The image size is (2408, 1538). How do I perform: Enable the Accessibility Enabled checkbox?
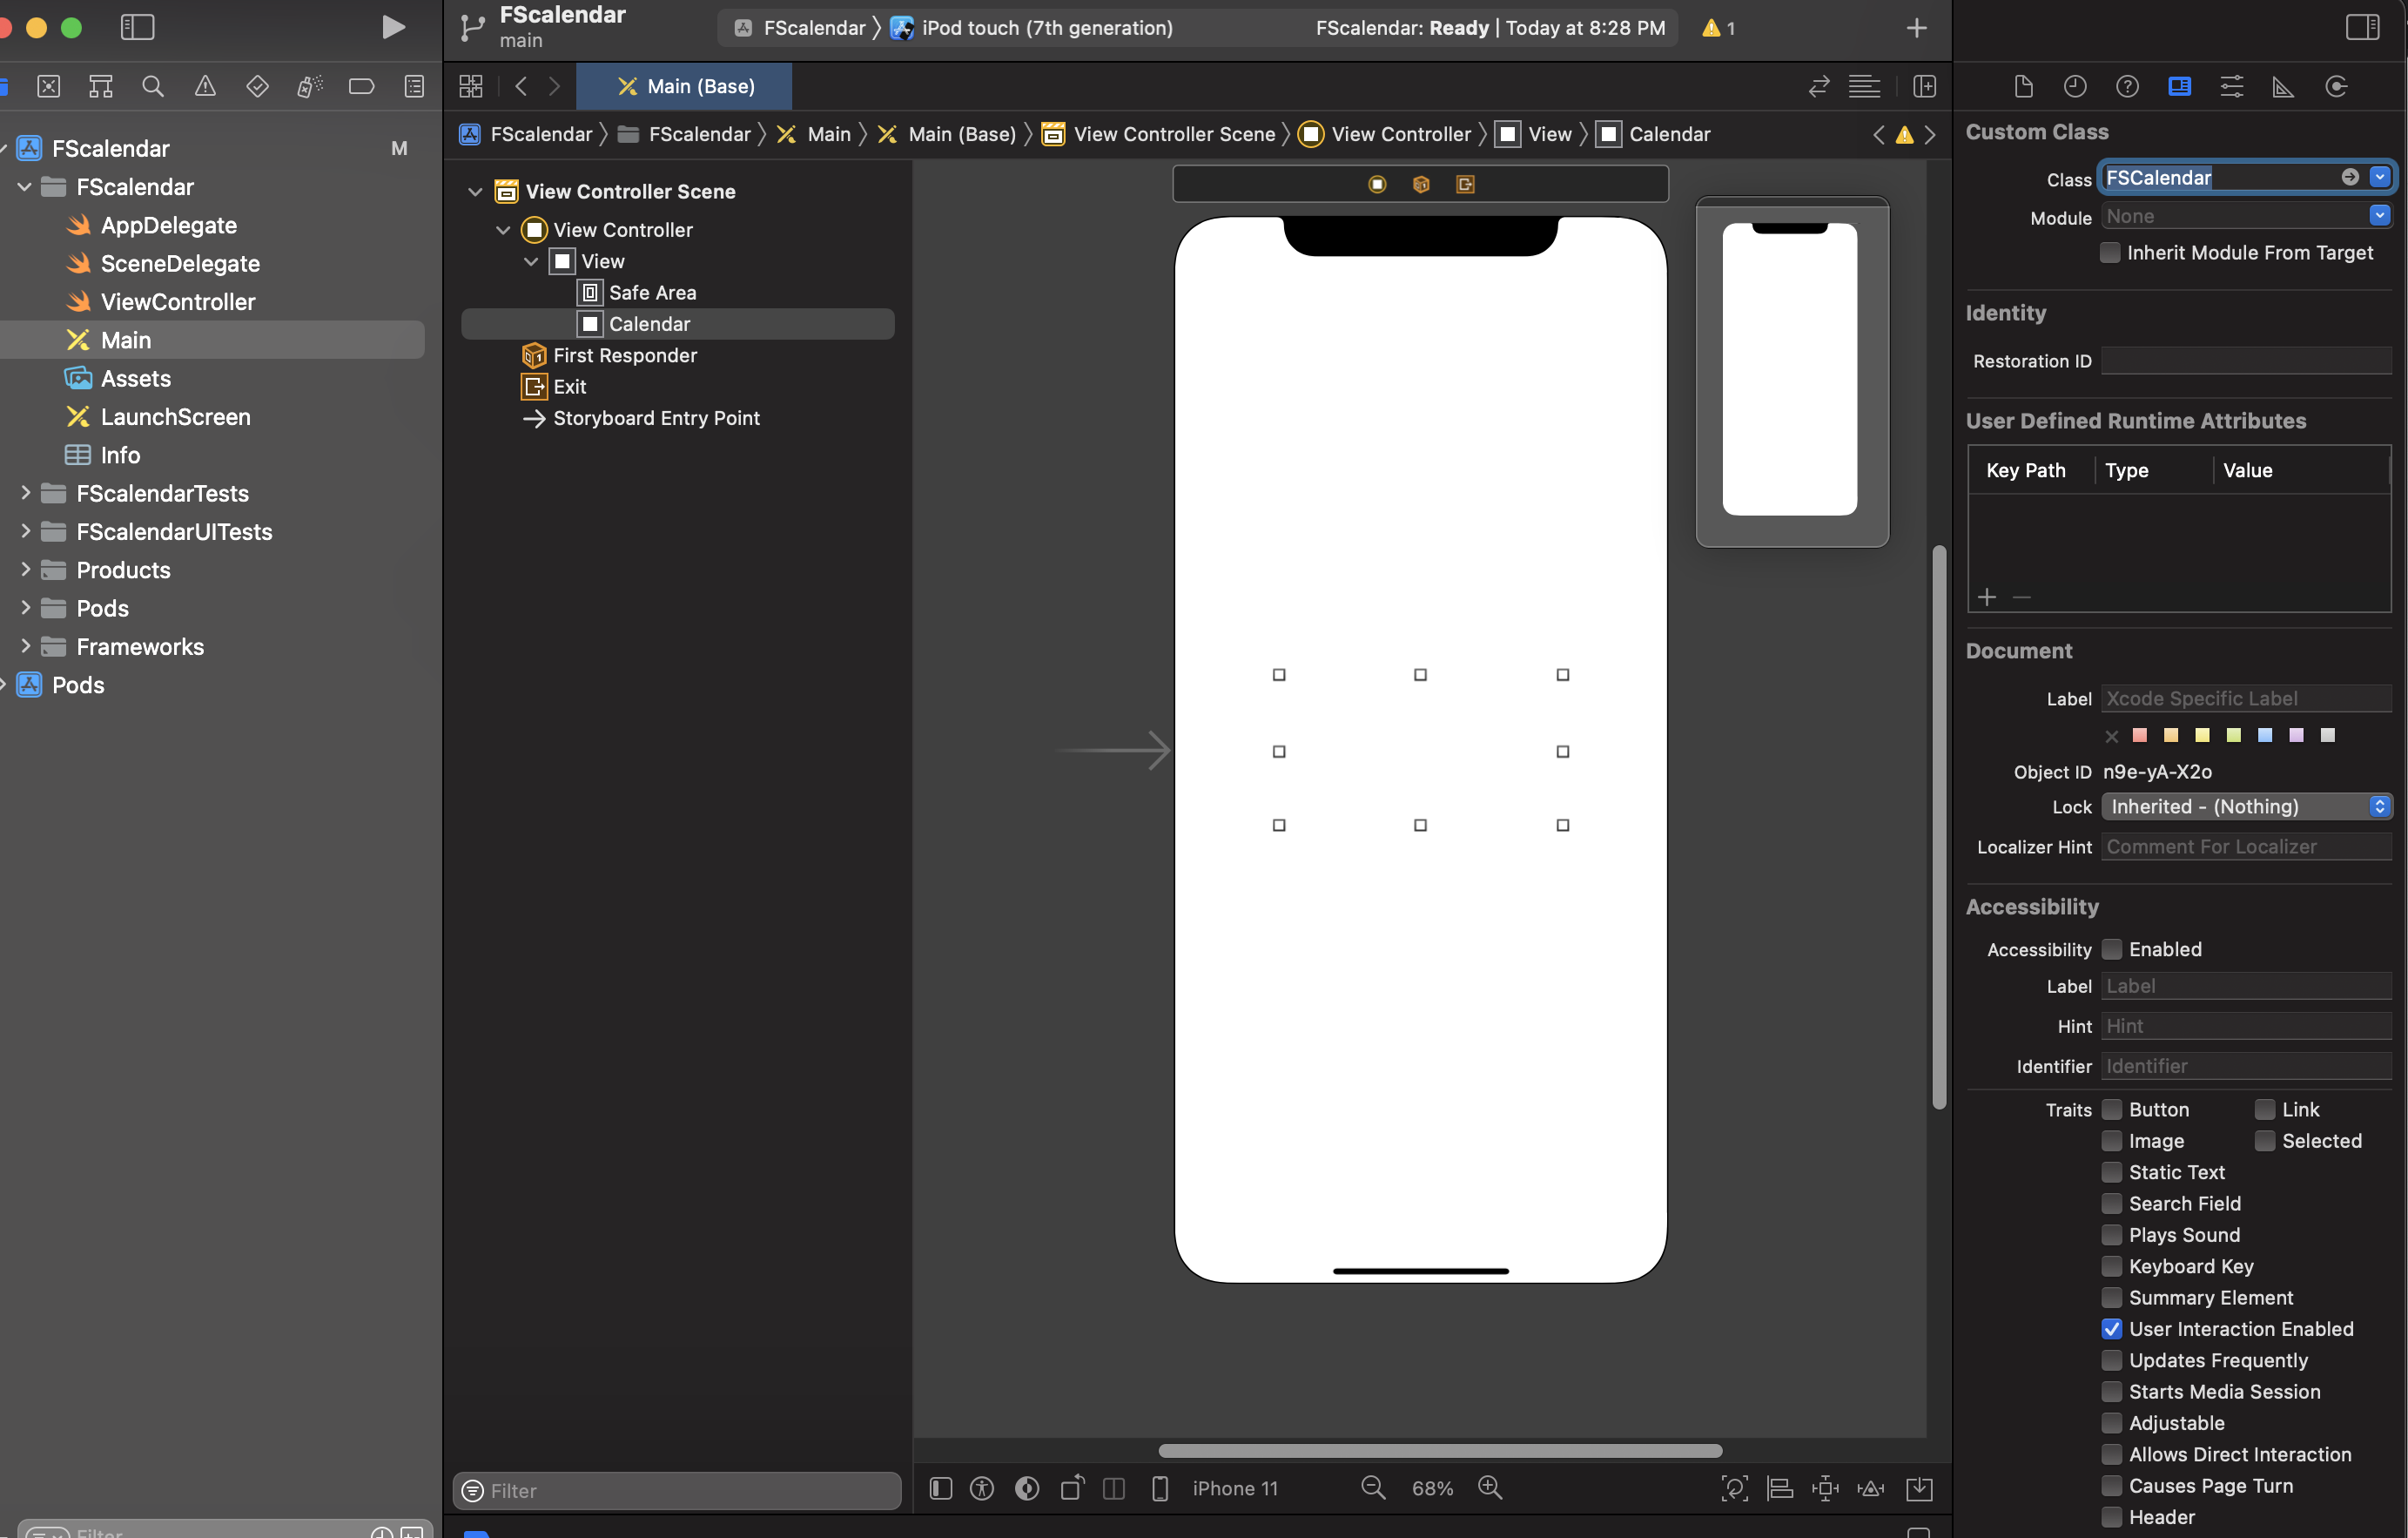(2111, 948)
